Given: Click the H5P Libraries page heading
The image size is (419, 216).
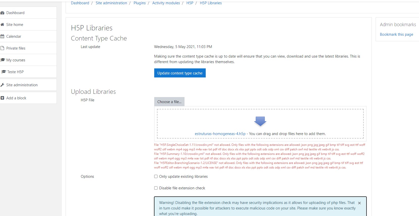Looking at the screenshot, I should pyautogui.click(x=92, y=28).
